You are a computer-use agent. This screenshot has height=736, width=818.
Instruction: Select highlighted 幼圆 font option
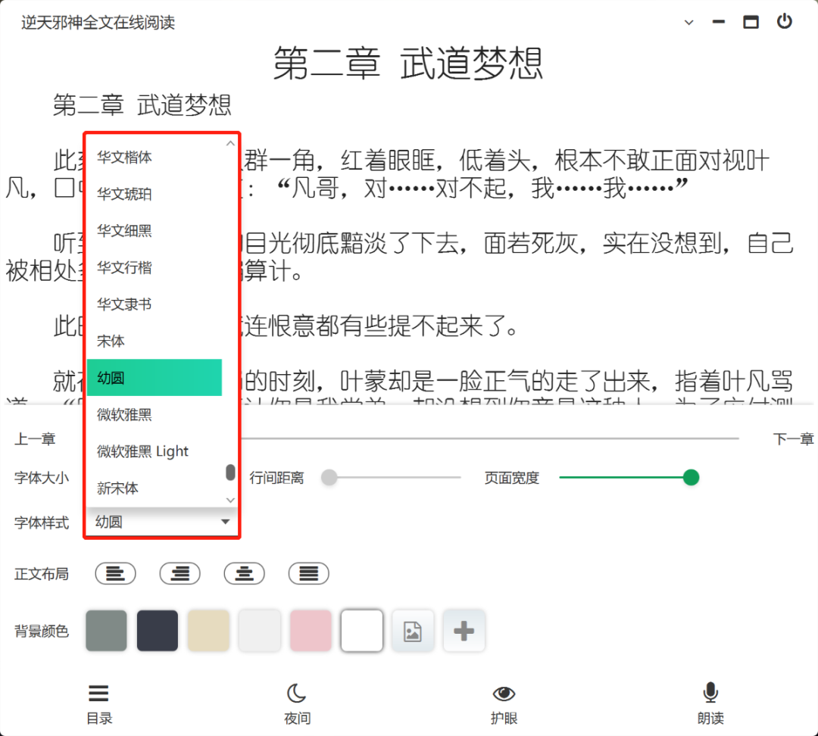(155, 378)
